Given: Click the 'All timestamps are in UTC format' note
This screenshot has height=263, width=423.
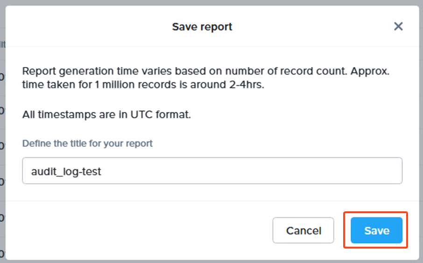Looking at the screenshot, I should pos(106,115).
